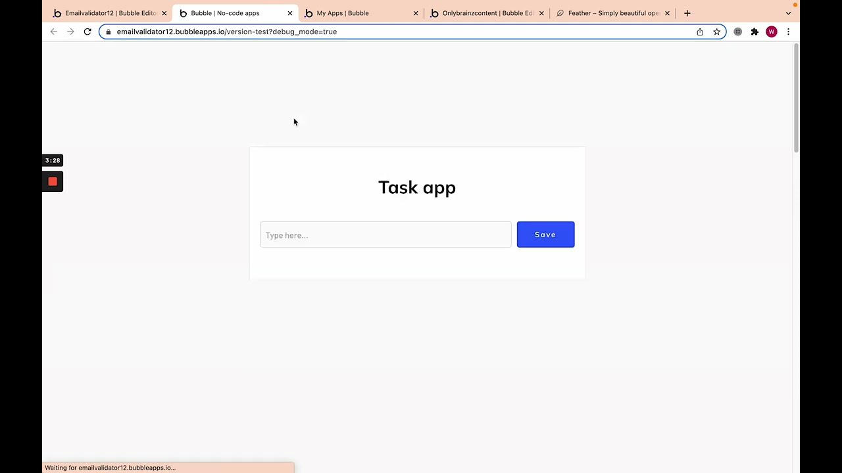Reload the page with refresh icon

coord(87,32)
